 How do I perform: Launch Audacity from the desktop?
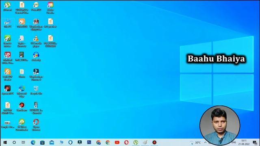coord(36,57)
